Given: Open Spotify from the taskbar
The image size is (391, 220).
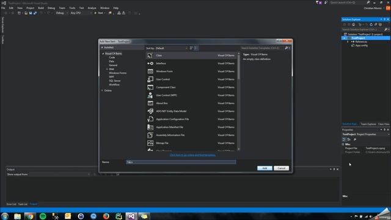Looking at the screenshot, I should coord(43,216).
